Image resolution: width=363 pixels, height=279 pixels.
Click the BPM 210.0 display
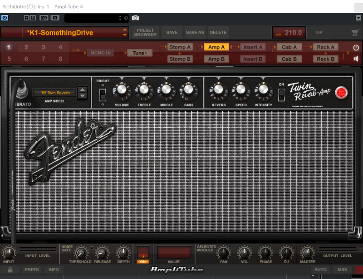(289, 33)
